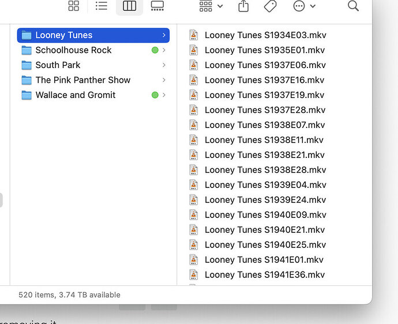Click VLC icon of S1941E01.mkv

point(193,259)
